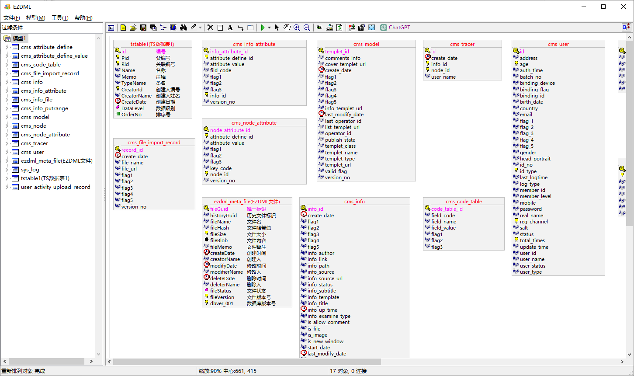Expand the cms_model tree node
This screenshot has width=634, height=376.
[x=7, y=117]
